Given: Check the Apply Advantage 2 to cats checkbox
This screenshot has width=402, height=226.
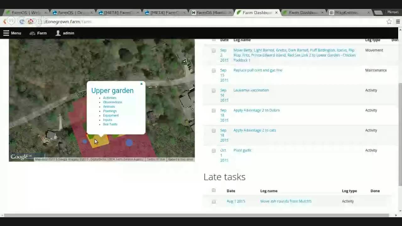Looking at the screenshot, I should point(214,131).
